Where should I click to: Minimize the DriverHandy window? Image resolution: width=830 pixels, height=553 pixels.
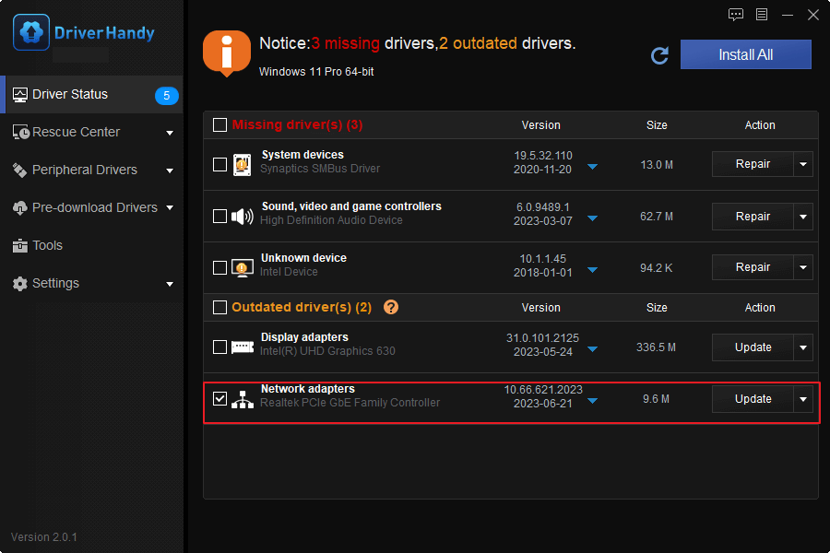[788, 15]
